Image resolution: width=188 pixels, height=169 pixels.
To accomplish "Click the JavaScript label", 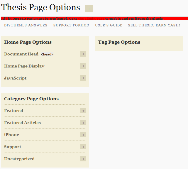I will pos(15,78).
